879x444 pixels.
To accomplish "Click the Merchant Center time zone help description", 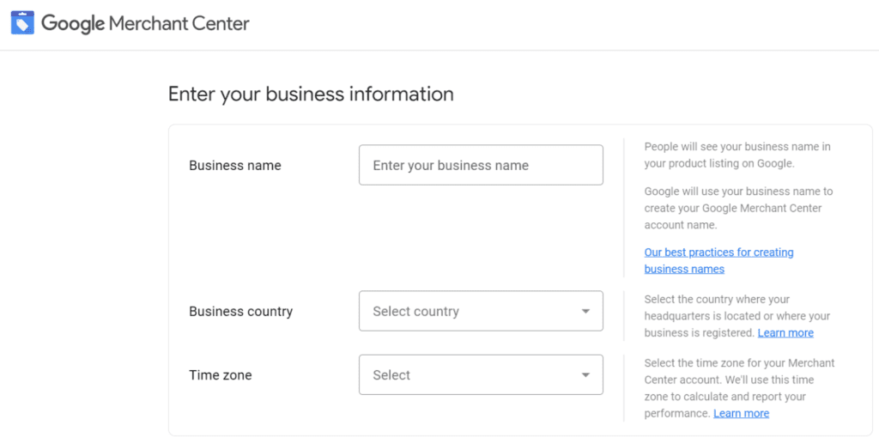I will 738,380.
